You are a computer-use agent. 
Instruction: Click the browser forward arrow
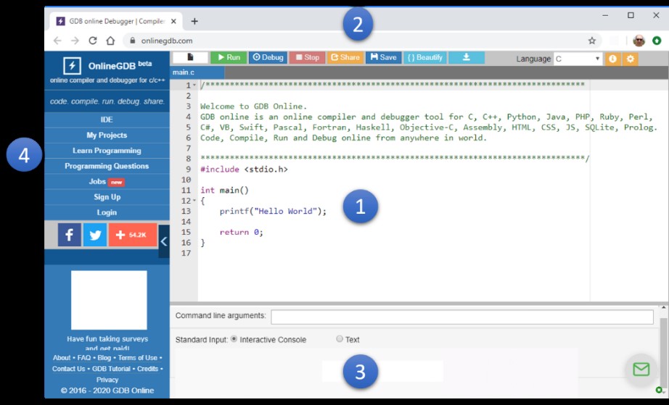click(x=75, y=41)
